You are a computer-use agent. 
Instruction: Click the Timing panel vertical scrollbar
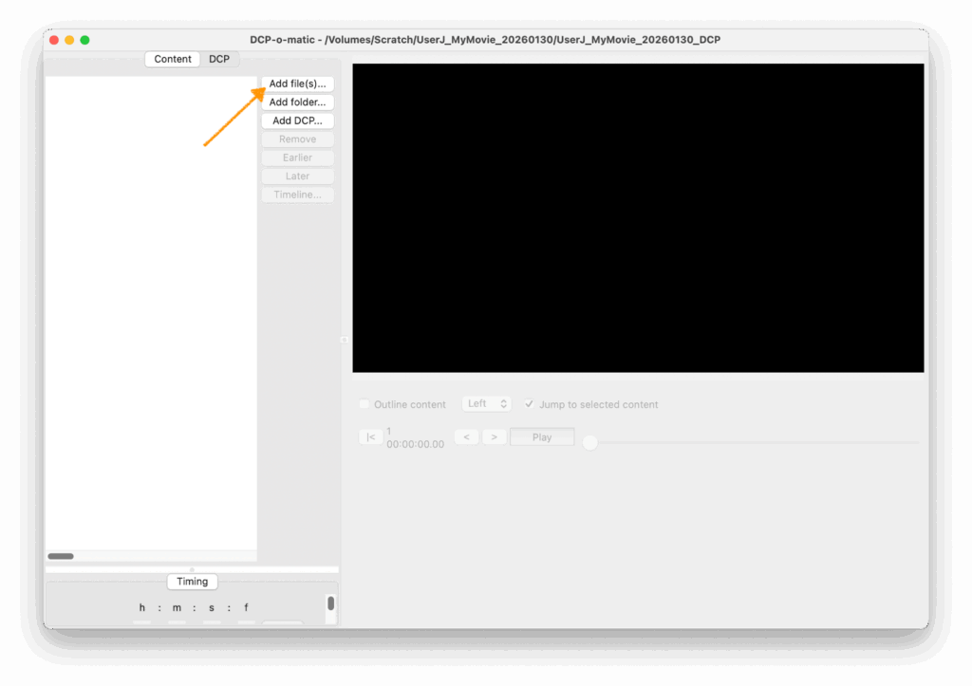tap(330, 603)
